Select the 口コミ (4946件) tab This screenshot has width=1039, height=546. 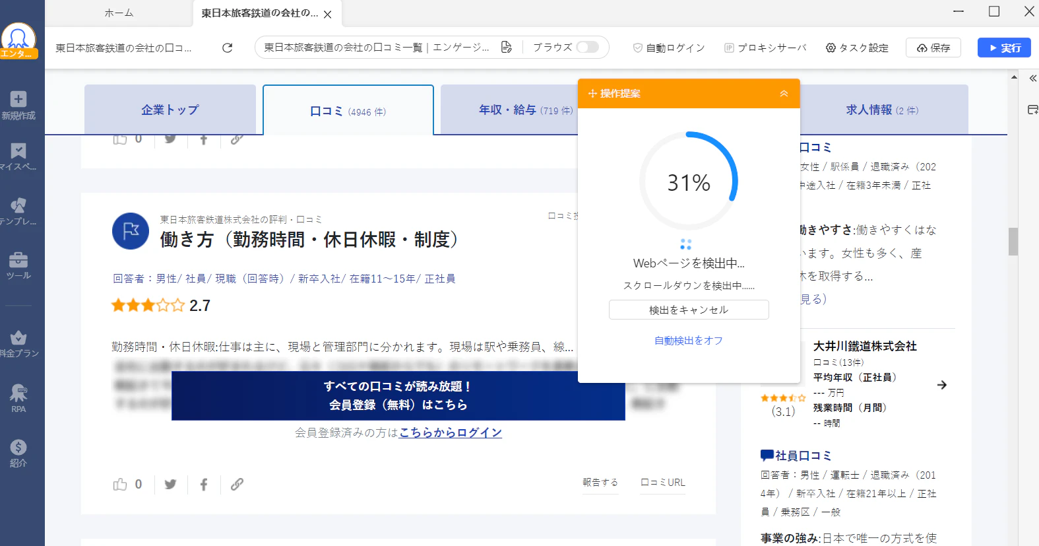[348, 111]
